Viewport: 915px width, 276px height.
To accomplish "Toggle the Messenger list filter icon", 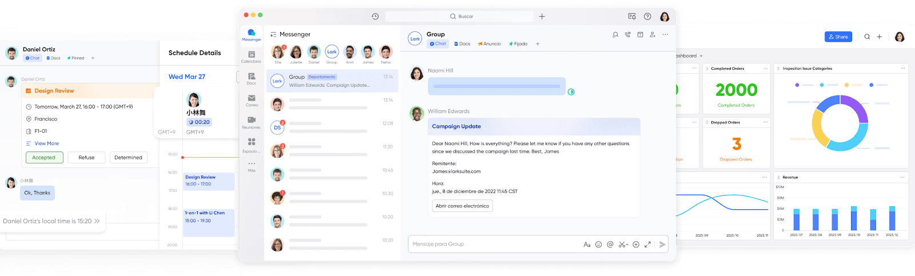I will [273, 35].
